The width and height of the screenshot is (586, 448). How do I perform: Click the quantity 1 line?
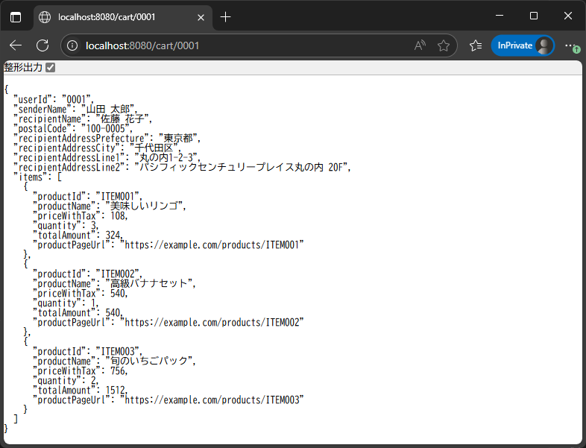(66, 303)
